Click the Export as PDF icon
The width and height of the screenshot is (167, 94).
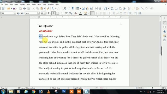20,8
